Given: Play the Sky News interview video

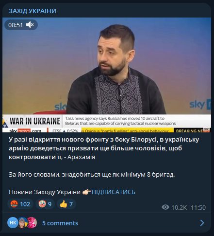Looking at the screenshot, I should [107, 75].
